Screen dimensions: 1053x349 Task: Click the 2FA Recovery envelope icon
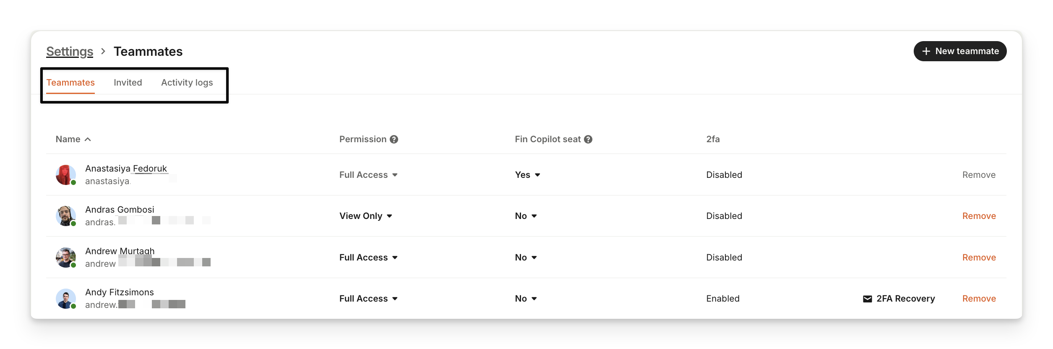pyautogui.click(x=867, y=299)
